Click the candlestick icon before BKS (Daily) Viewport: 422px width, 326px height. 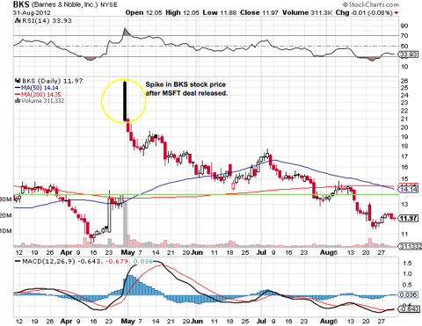tap(18, 81)
